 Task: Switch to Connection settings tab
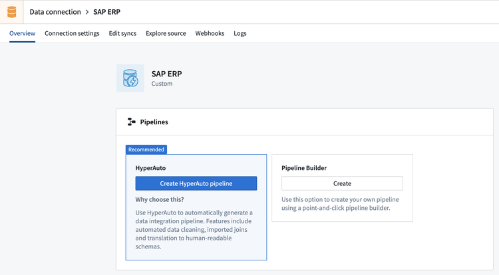click(x=72, y=33)
